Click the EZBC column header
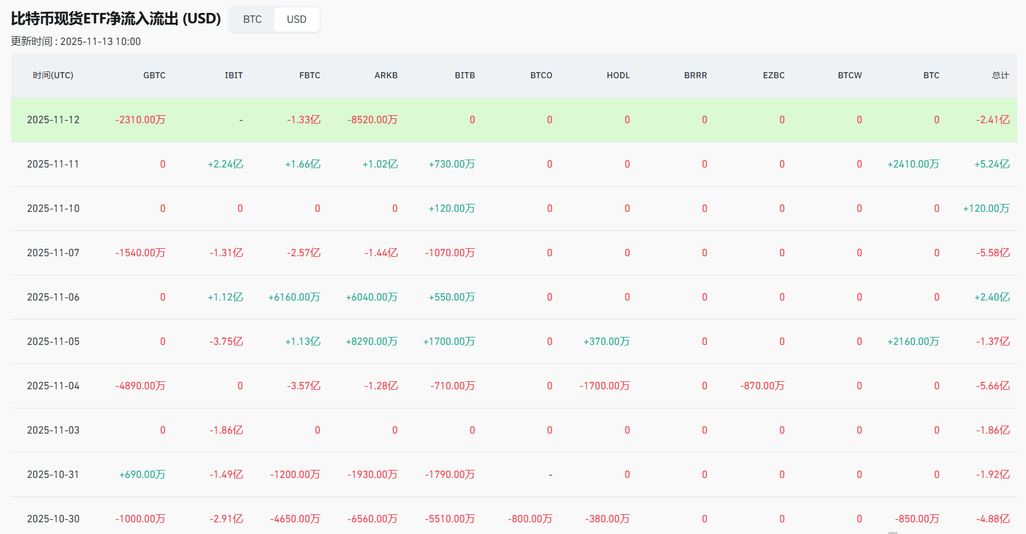Viewport: 1026px width, 534px height. click(x=773, y=75)
